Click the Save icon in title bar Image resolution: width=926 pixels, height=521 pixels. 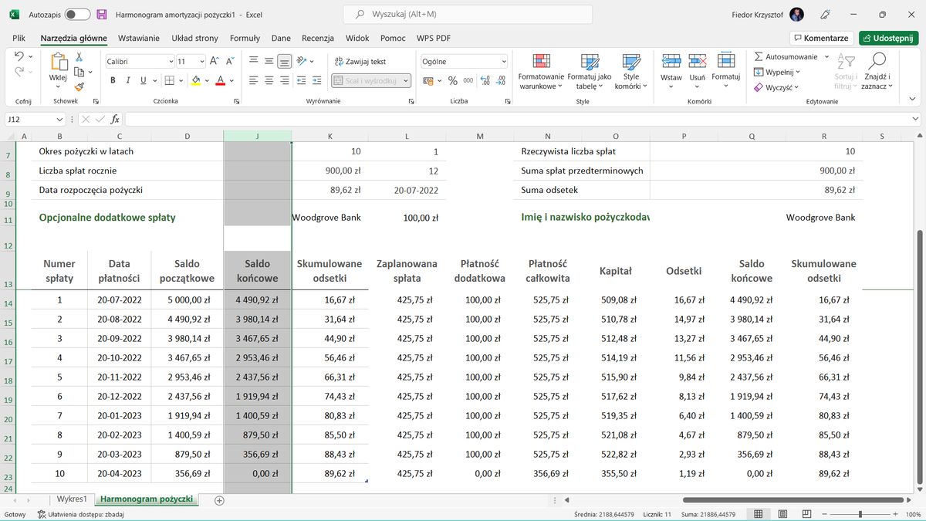click(x=101, y=13)
